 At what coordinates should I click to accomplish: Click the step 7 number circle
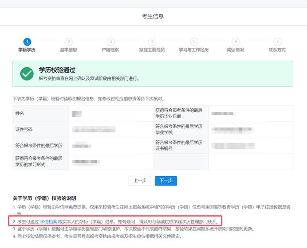[x=277, y=42]
